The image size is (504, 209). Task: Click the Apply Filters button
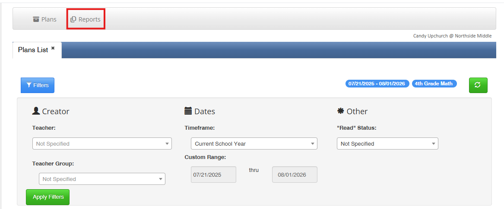pos(48,197)
